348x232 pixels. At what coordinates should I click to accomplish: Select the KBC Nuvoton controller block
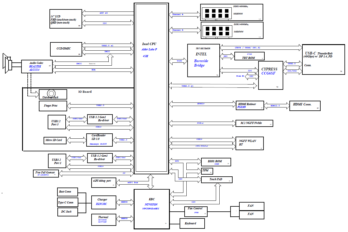click(151, 209)
